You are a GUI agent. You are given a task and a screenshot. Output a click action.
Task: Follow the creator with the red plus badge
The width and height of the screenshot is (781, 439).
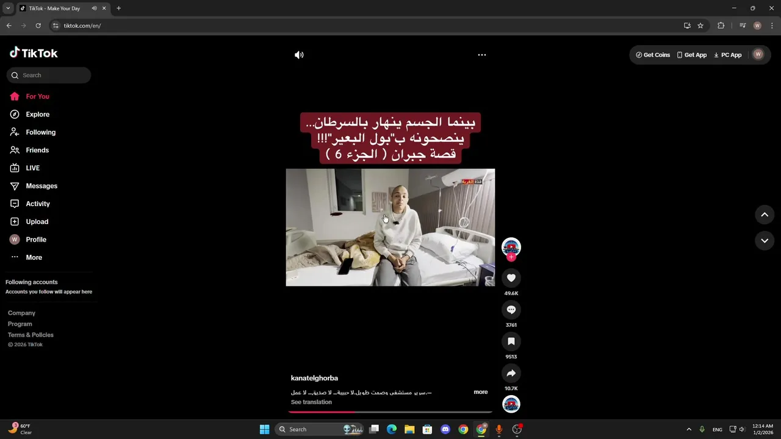[511, 257]
